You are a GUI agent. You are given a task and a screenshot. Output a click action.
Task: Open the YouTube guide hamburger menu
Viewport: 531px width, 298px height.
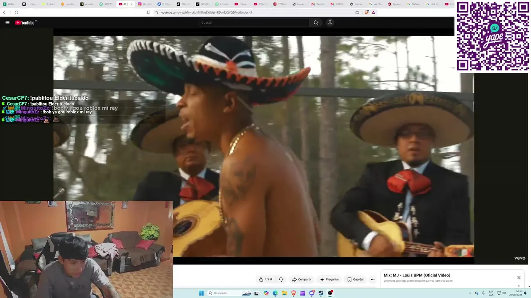(x=7, y=22)
